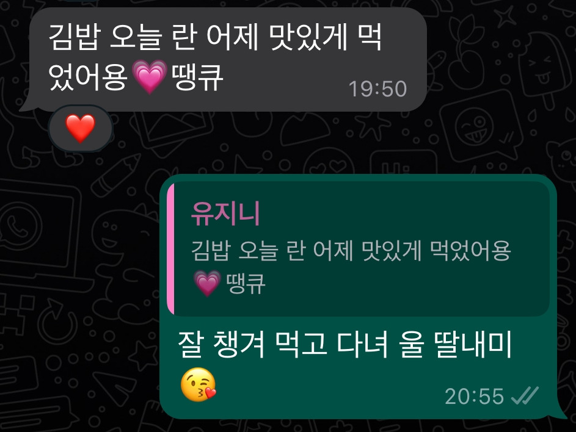Select the 20:55 timestamp
Image resolution: width=576 pixels, height=432 pixels.
474,396
